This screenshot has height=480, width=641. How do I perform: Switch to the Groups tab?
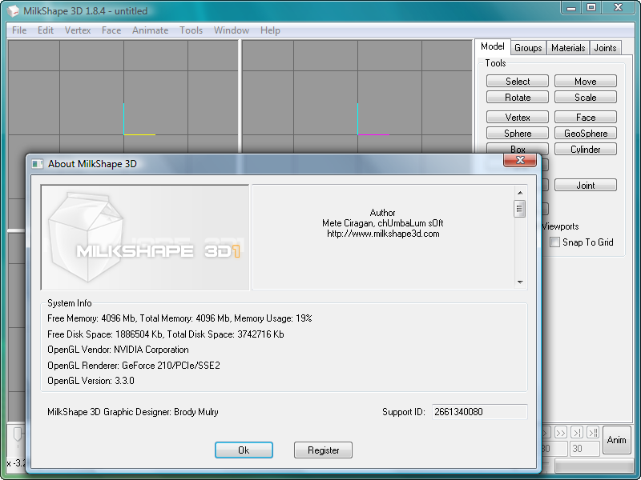(x=528, y=48)
